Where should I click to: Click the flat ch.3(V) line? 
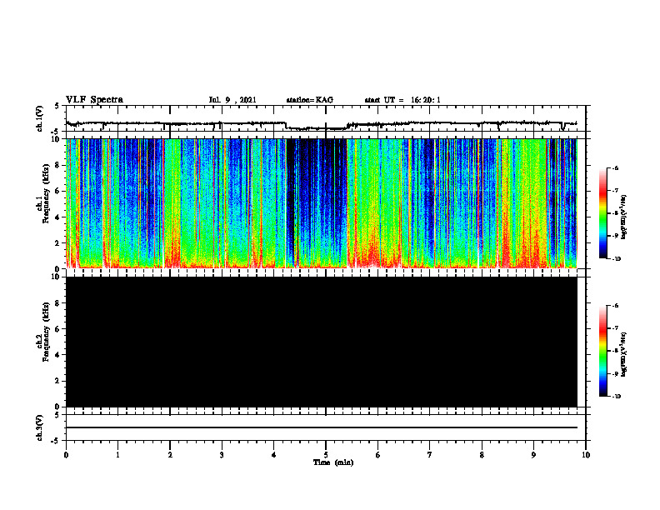(x=322, y=427)
